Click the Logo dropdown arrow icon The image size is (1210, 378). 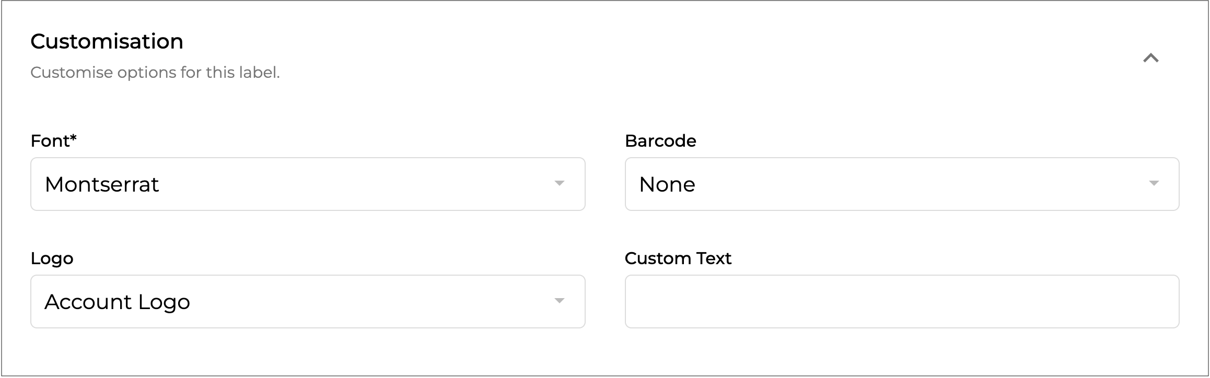pos(559,301)
